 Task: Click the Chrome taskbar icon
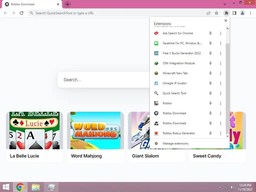20,187
